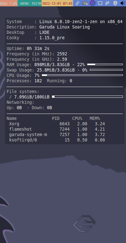Click the shield security tray icon

point(115,3)
